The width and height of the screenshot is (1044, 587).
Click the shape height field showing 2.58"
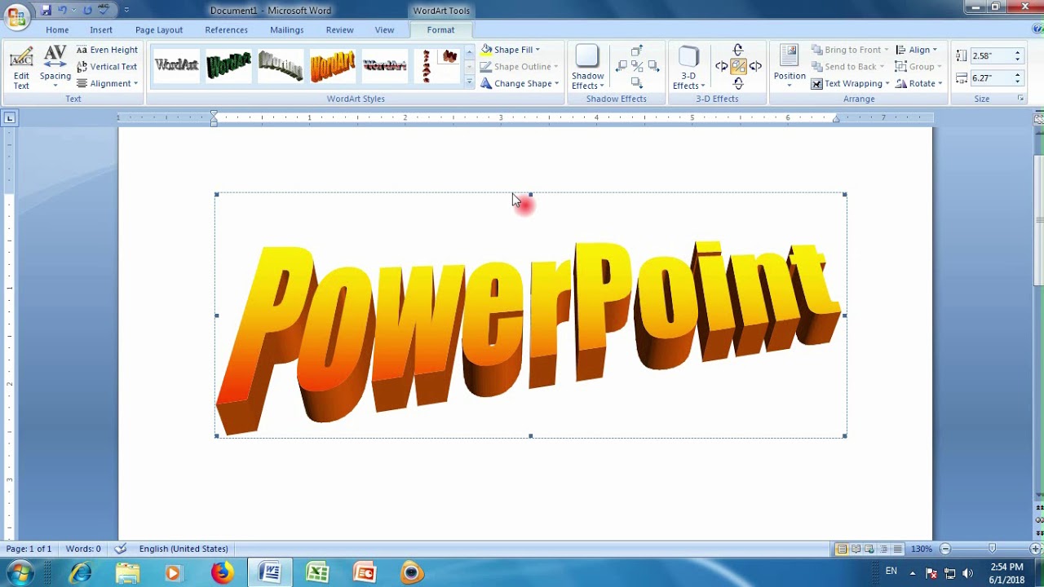click(x=989, y=56)
